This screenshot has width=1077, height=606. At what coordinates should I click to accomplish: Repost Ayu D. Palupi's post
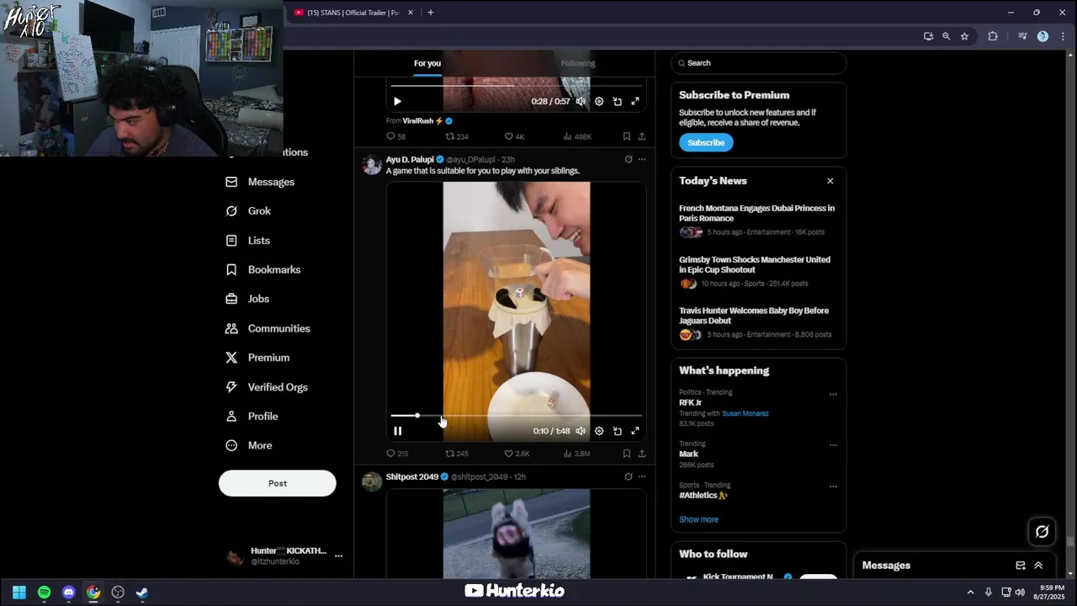coord(457,454)
